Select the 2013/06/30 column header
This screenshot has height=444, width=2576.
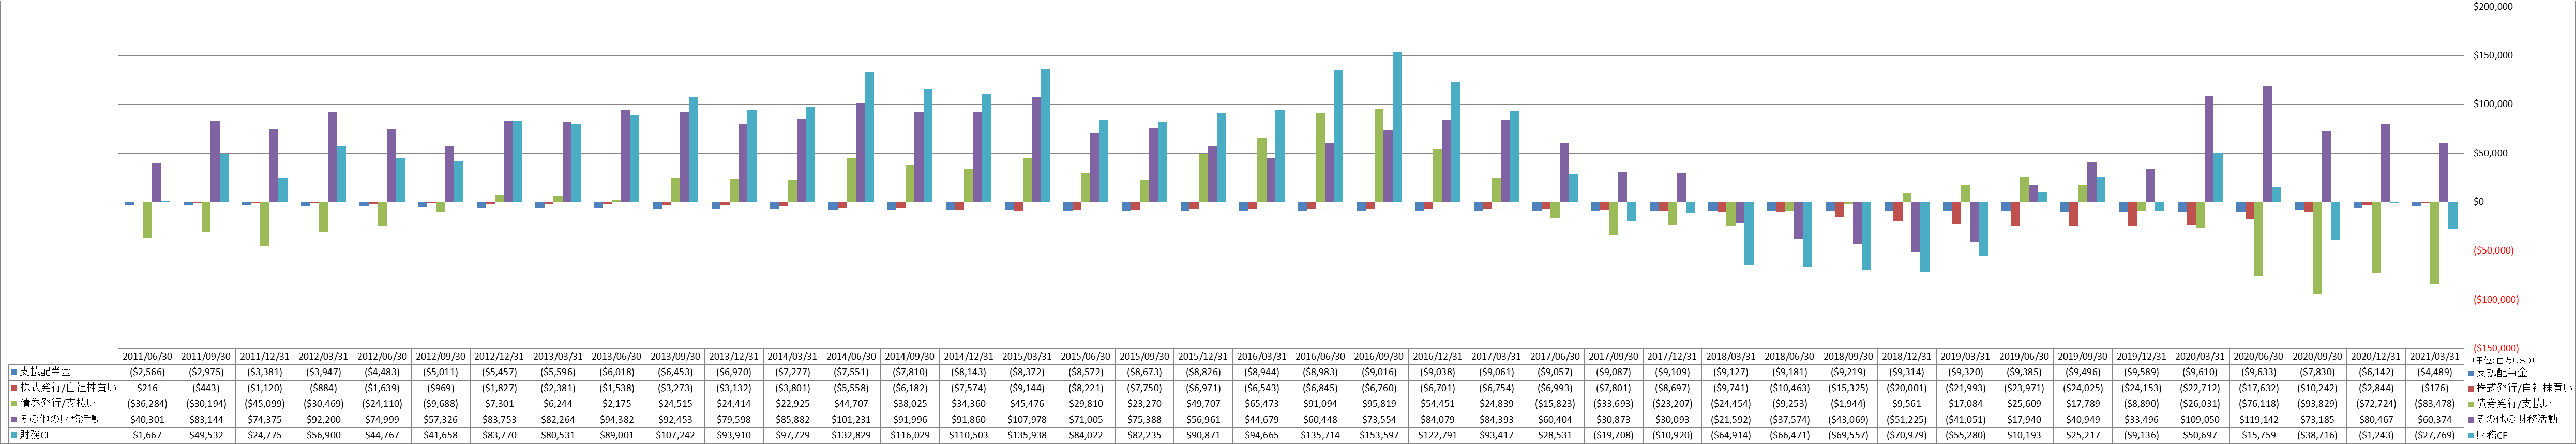coord(618,356)
